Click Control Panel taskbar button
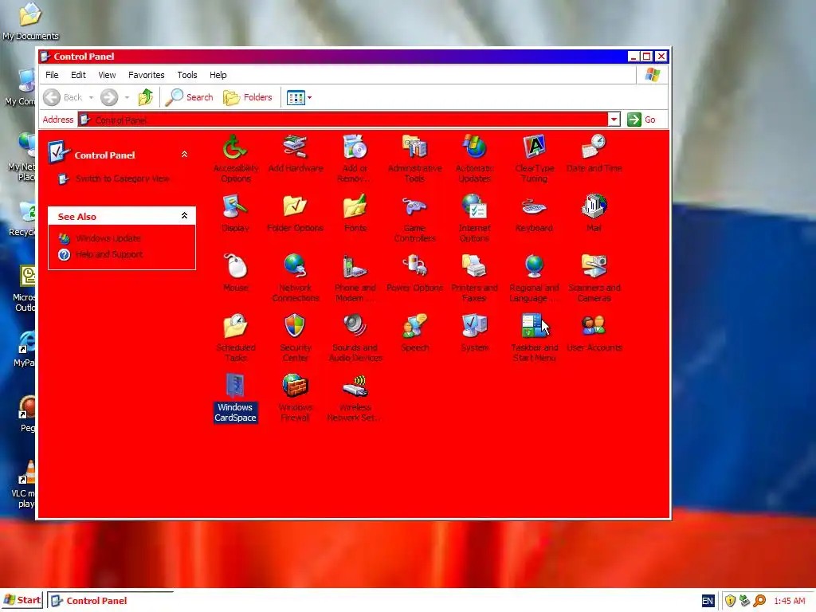The width and height of the screenshot is (816, 612). tap(109, 601)
